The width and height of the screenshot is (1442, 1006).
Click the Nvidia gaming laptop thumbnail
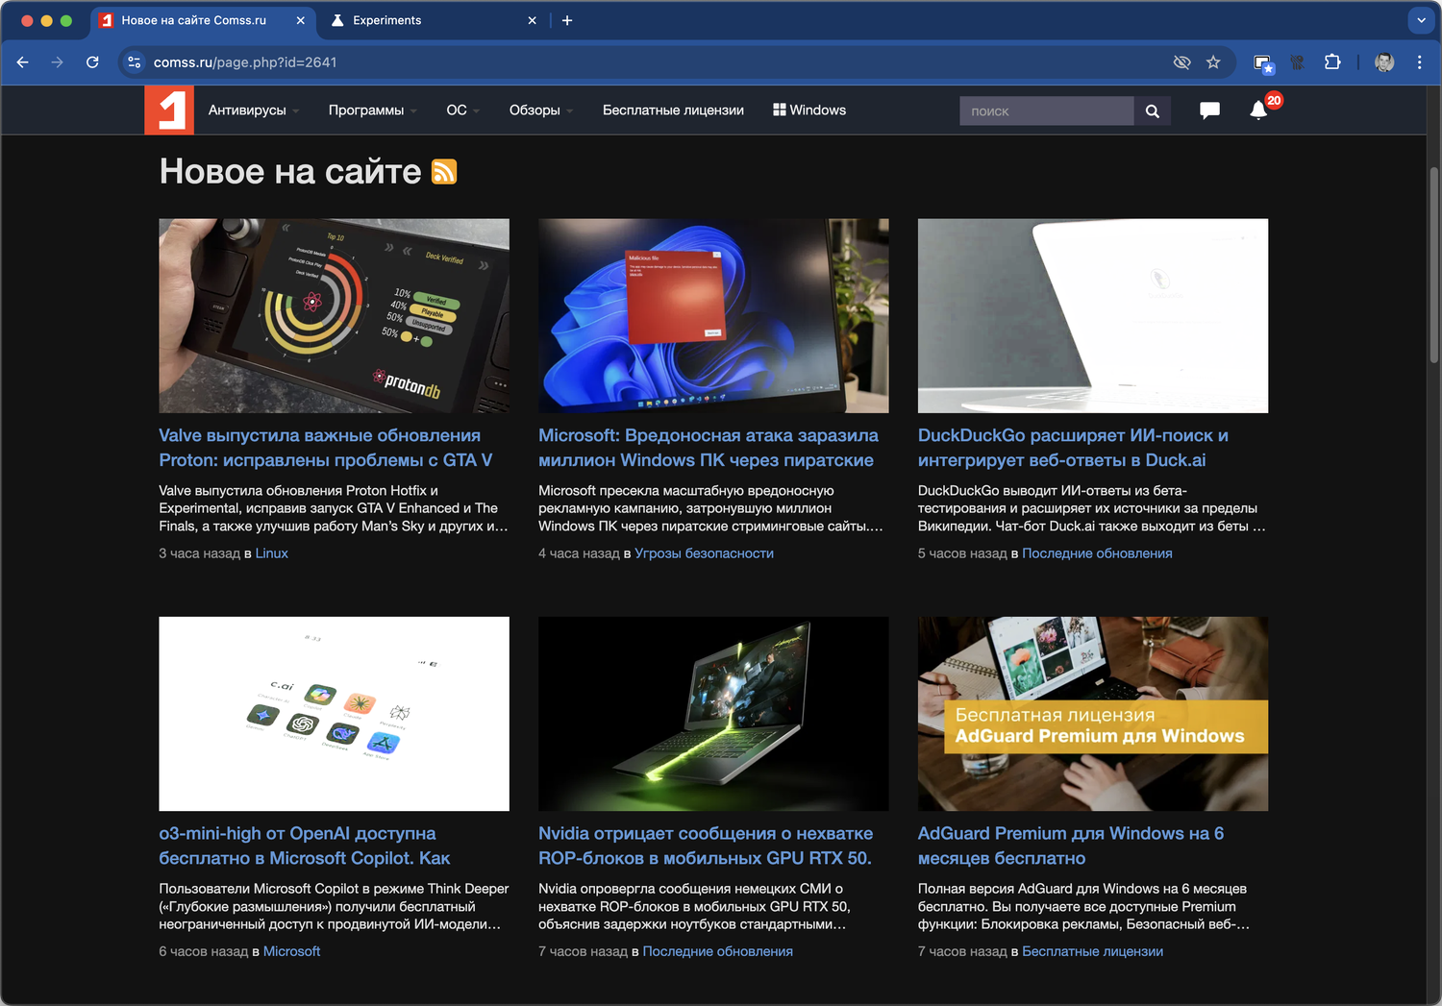713,714
